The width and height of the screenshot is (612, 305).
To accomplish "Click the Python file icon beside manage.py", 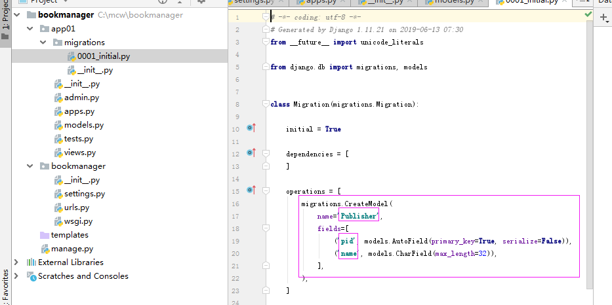I will coord(45,249).
